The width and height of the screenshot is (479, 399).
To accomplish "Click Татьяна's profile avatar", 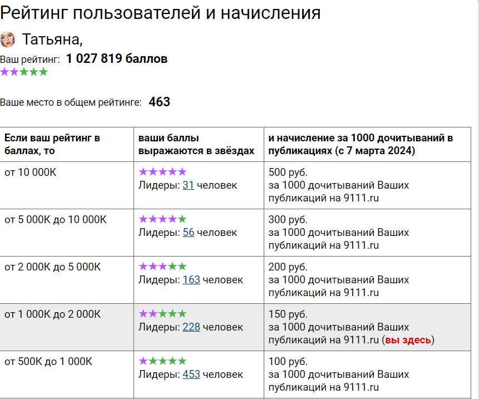I will coord(8,39).
